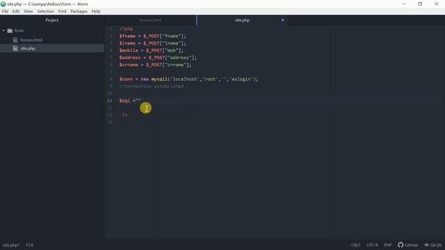
Task: Click the $mobile $_POST line
Action: point(152,51)
